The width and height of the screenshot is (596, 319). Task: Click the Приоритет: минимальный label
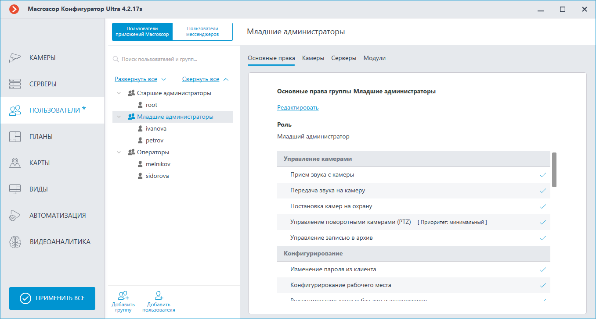(x=452, y=222)
